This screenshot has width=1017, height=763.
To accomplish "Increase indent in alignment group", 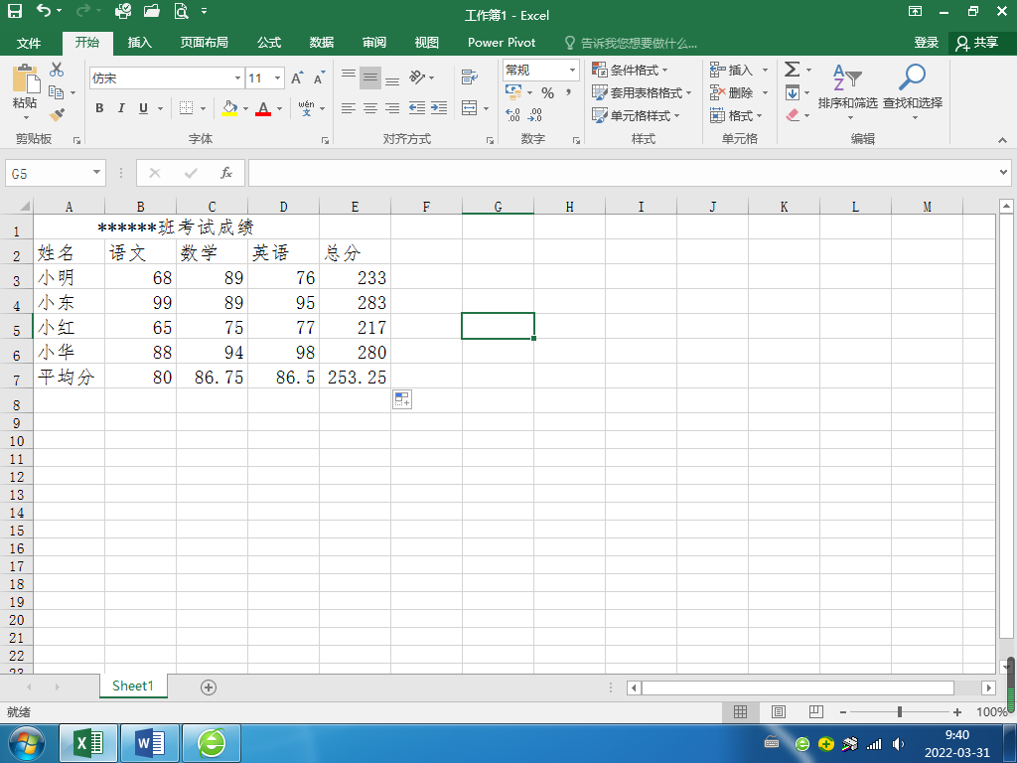I will 439,107.
